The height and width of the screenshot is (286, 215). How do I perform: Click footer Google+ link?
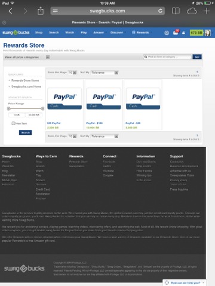click(x=108, y=175)
